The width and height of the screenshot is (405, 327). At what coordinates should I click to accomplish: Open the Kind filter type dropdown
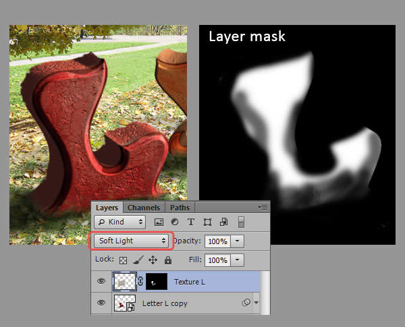pos(120,222)
